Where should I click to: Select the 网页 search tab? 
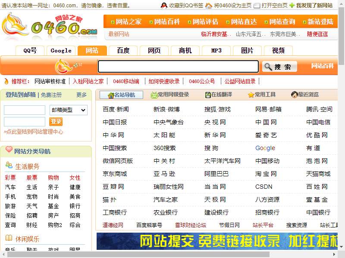[x=154, y=50]
